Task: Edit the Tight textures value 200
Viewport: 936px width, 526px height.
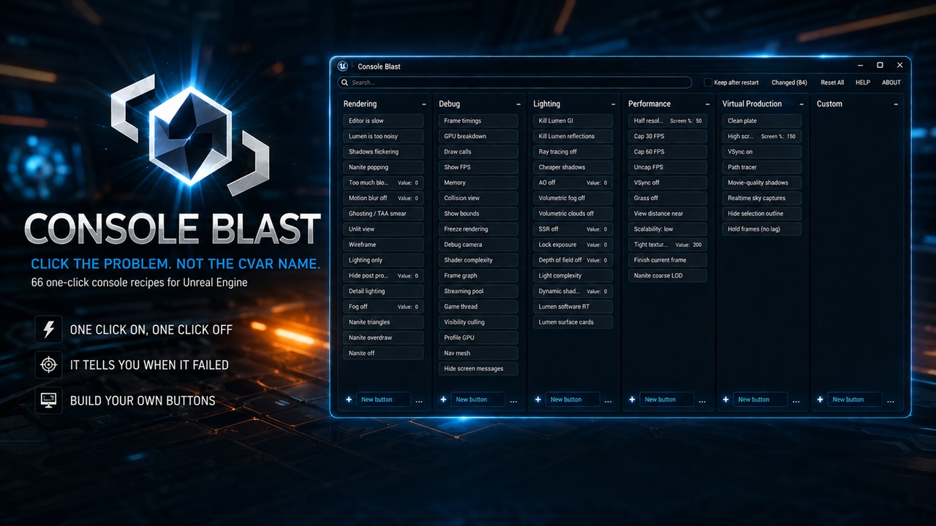Action: point(697,245)
